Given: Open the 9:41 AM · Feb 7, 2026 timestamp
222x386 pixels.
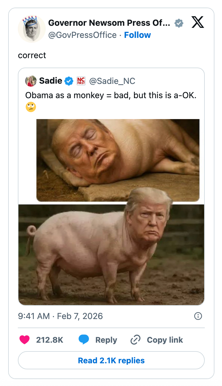Looking at the screenshot, I should click(x=60, y=316).
